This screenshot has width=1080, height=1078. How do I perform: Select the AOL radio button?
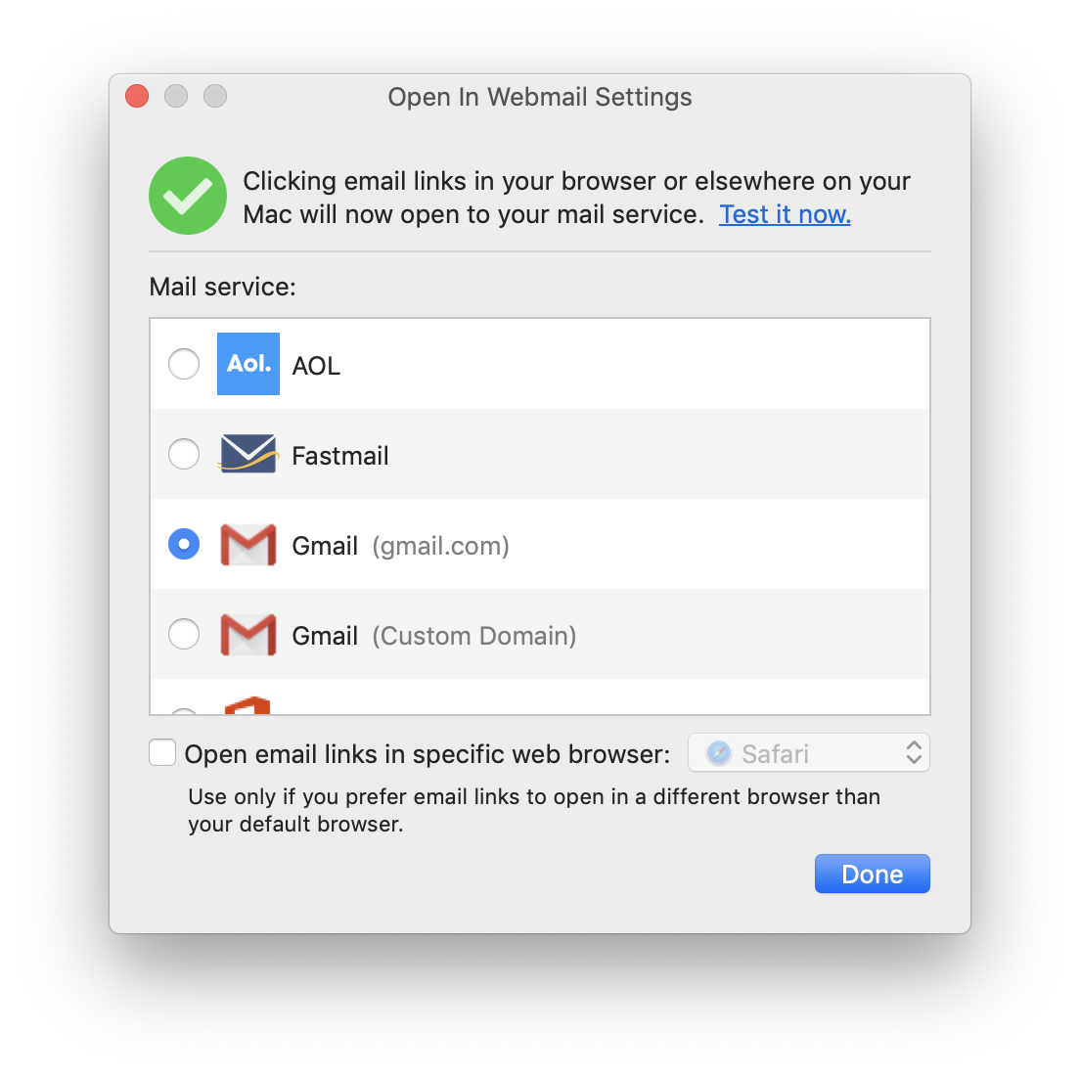(x=184, y=364)
